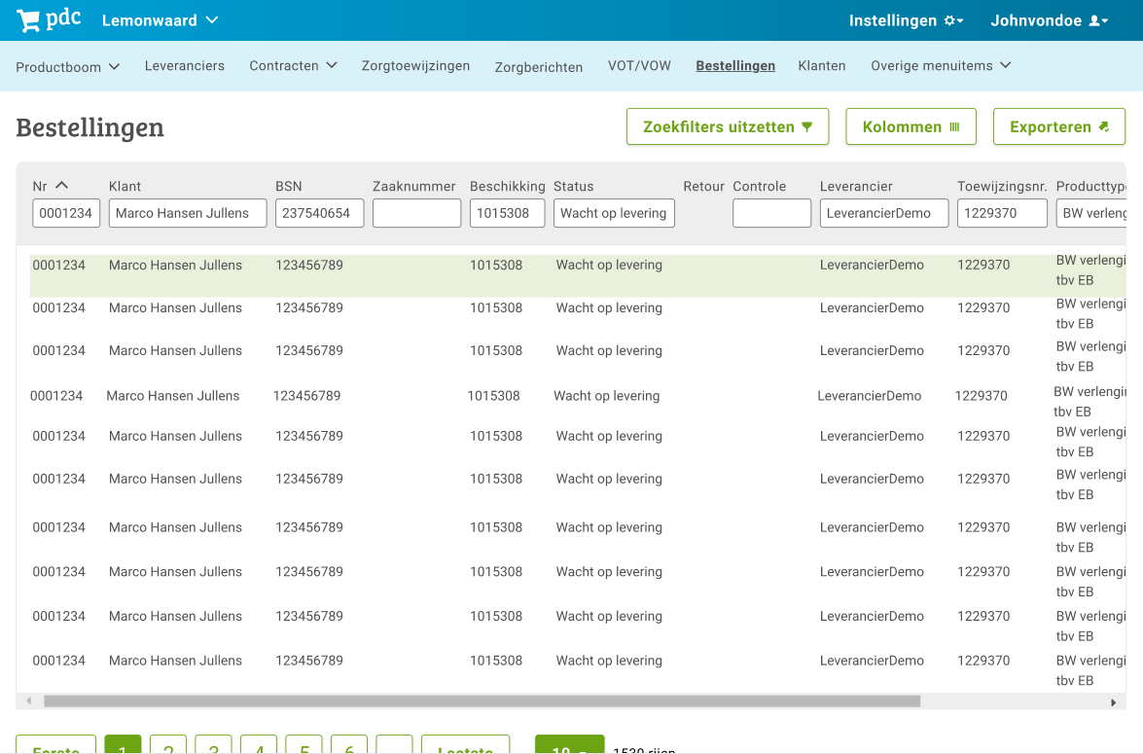Open the Lemonwaard organization dropdown
This screenshot has height=754, width=1143.
click(160, 20)
